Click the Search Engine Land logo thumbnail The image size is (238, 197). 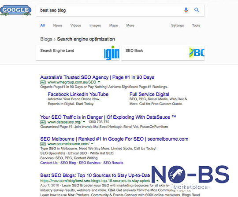pos(112,53)
